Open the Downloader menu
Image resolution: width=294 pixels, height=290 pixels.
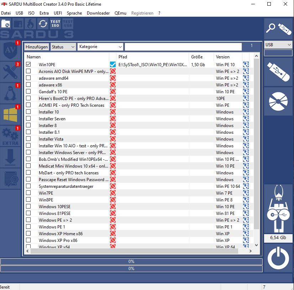[x=98, y=13]
